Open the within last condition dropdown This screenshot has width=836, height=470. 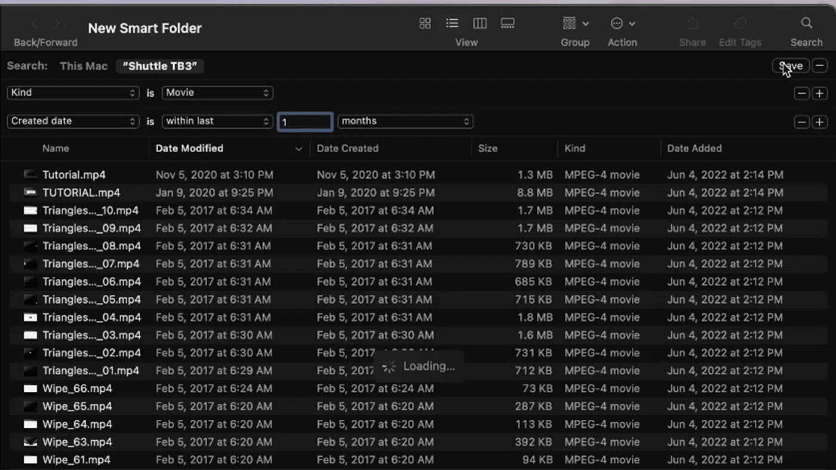coord(217,121)
